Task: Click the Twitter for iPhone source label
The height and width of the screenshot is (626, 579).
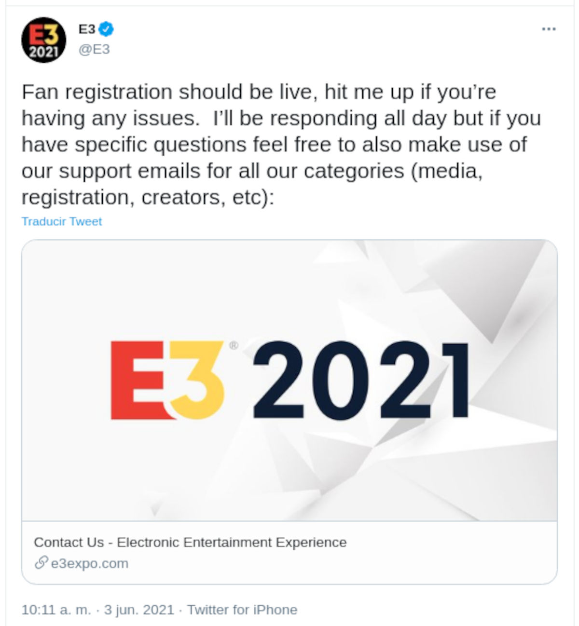Action: pyautogui.click(x=242, y=610)
